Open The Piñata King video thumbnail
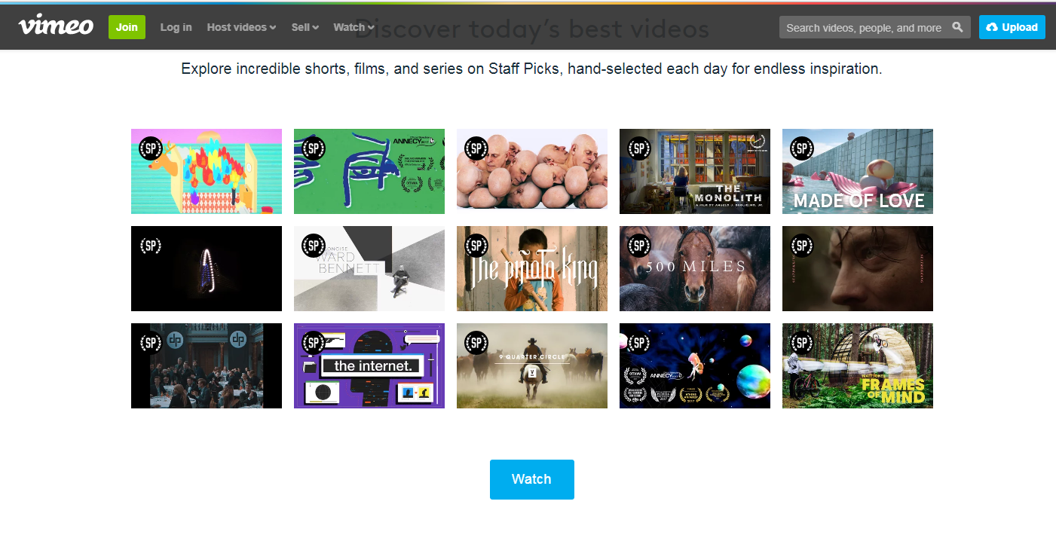Viewport: 1056px width, 538px height. (x=532, y=268)
